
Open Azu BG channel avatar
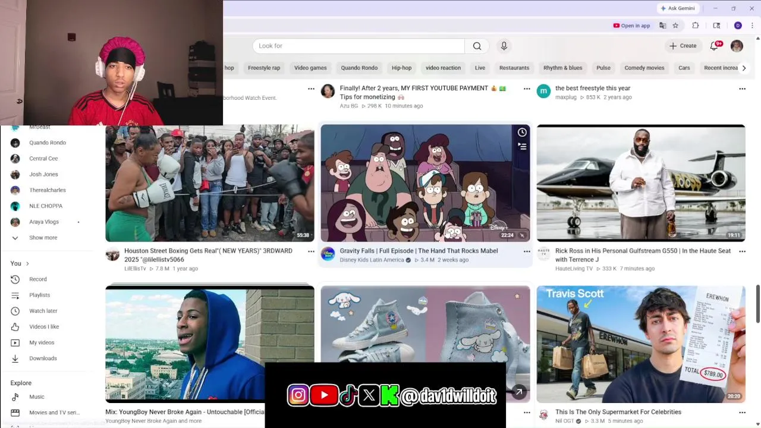click(328, 91)
